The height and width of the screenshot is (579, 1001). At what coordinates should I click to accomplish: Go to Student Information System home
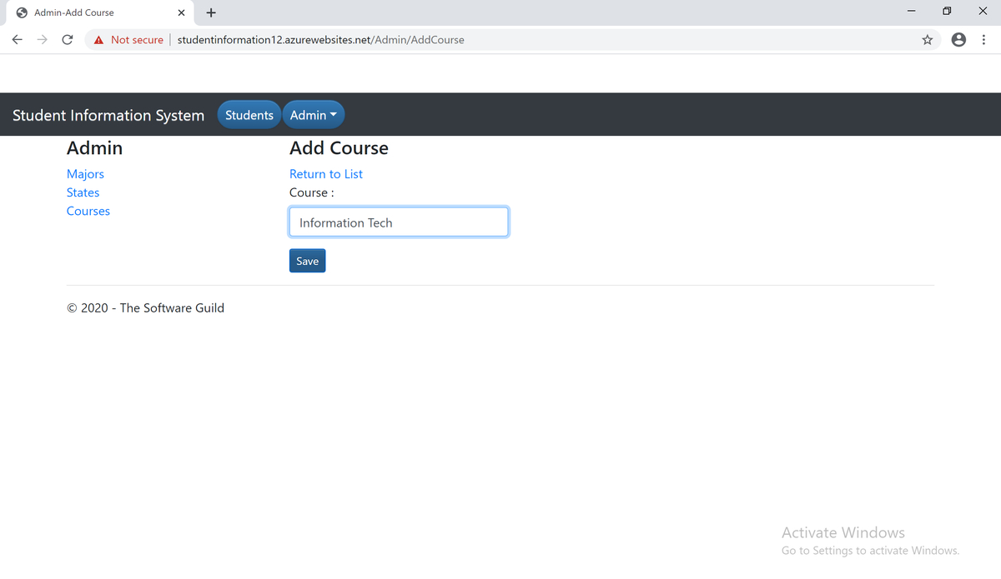click(108, 115)
